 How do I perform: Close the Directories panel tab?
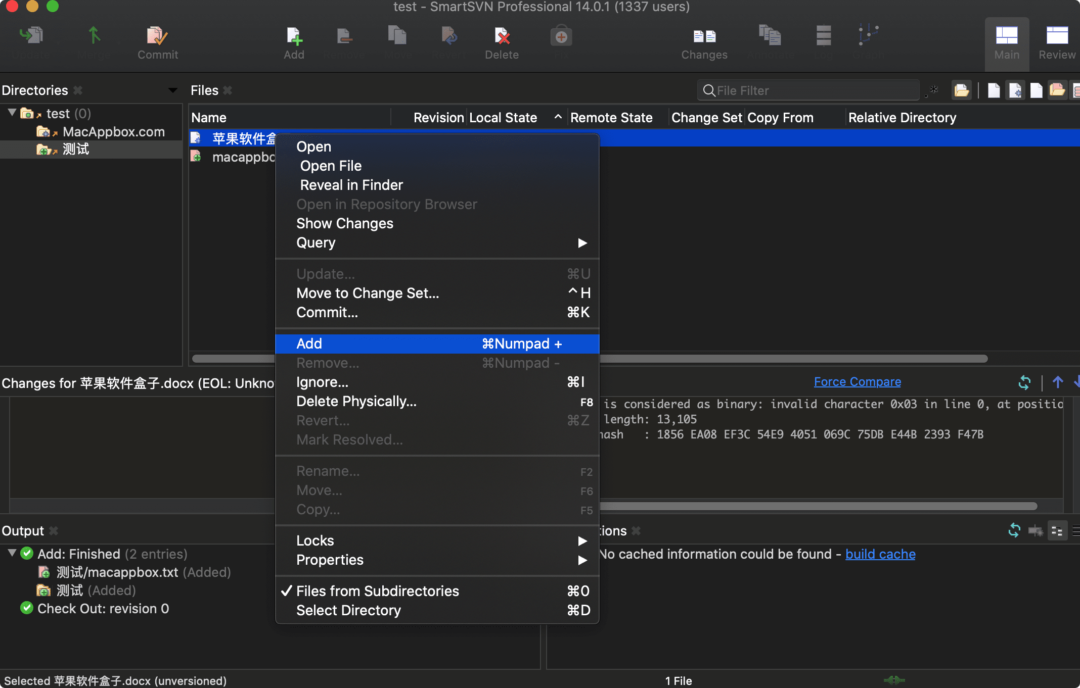tap(78, 90)
